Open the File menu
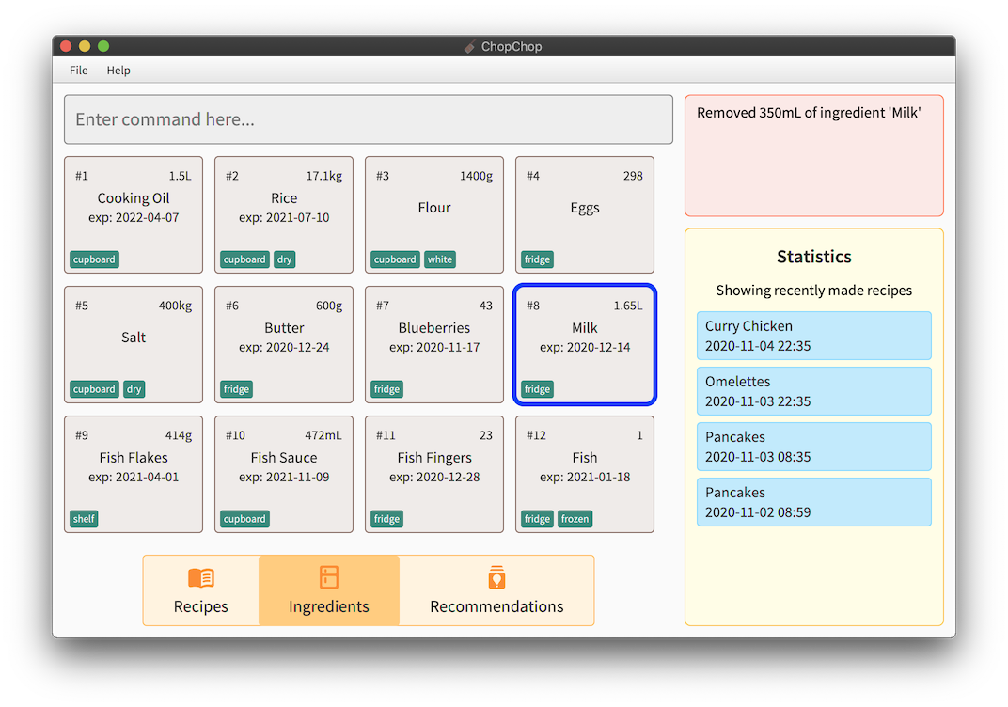The image size is (1008, 707). coord(78,71)
